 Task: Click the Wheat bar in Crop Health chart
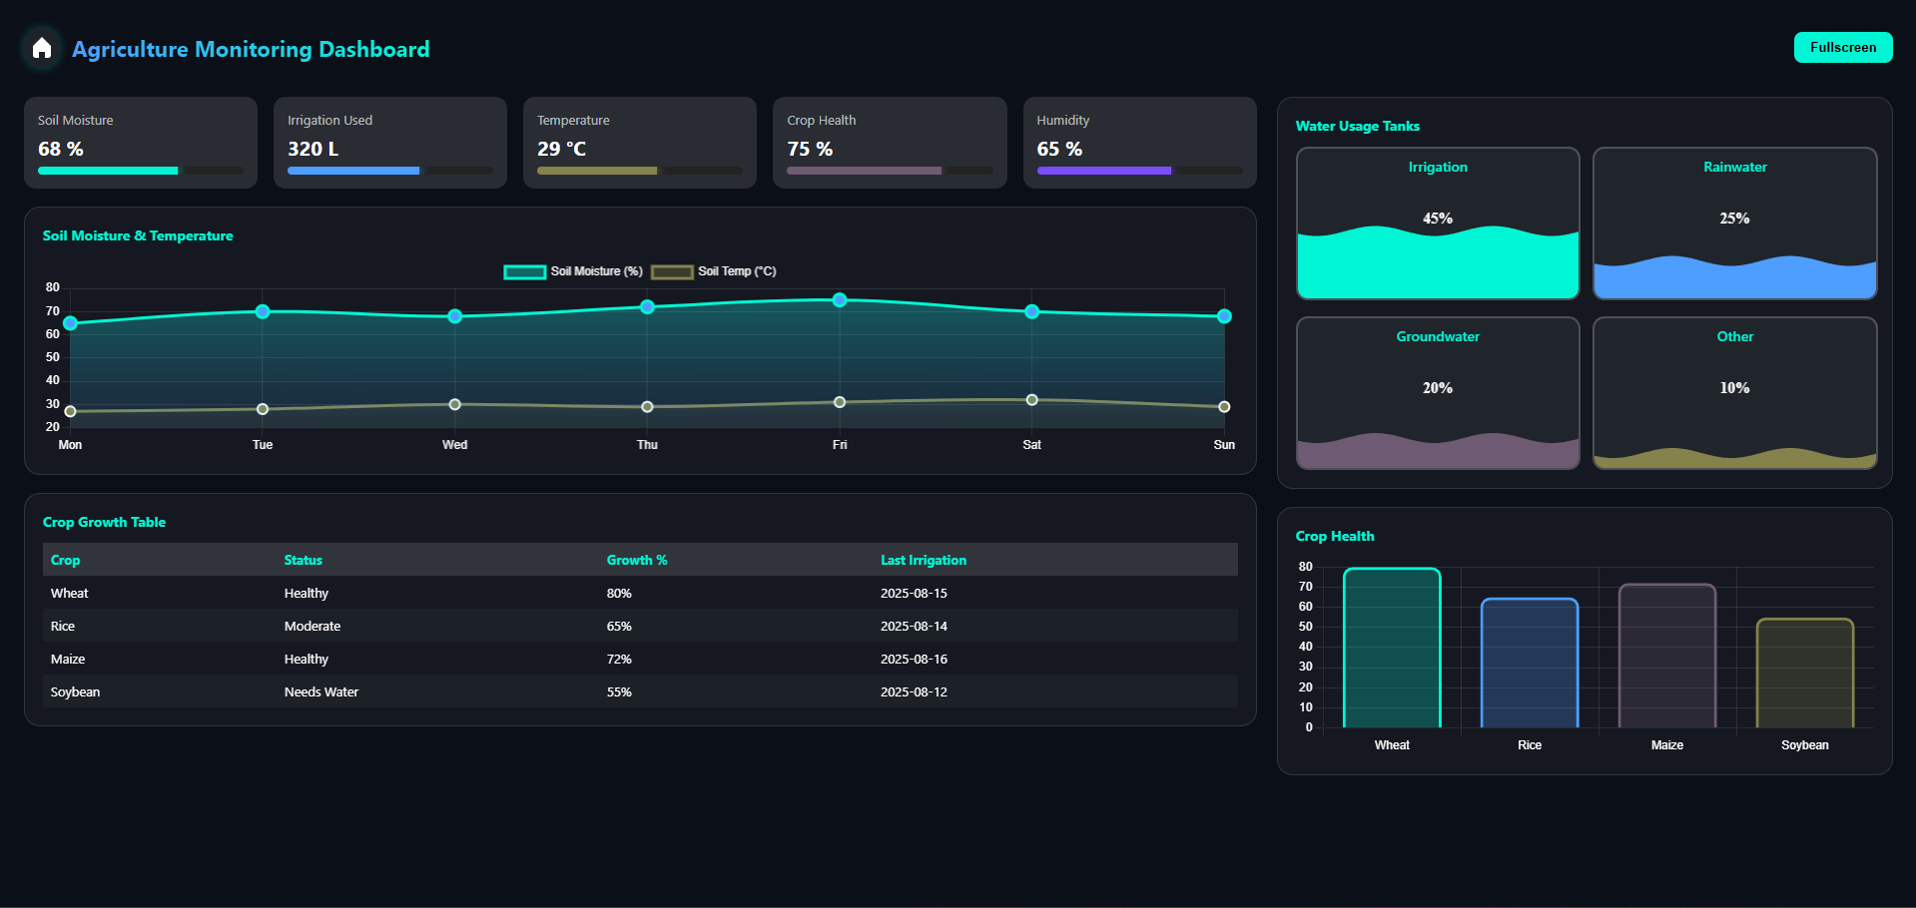[1392, 648]
